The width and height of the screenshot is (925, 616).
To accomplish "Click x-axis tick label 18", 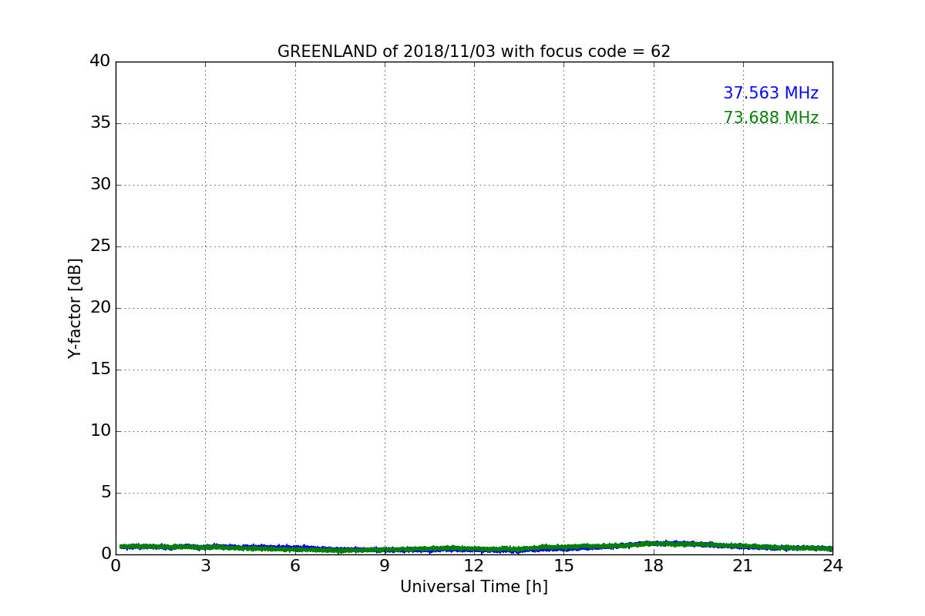I will pyautogui.click(x=654, y=566).
